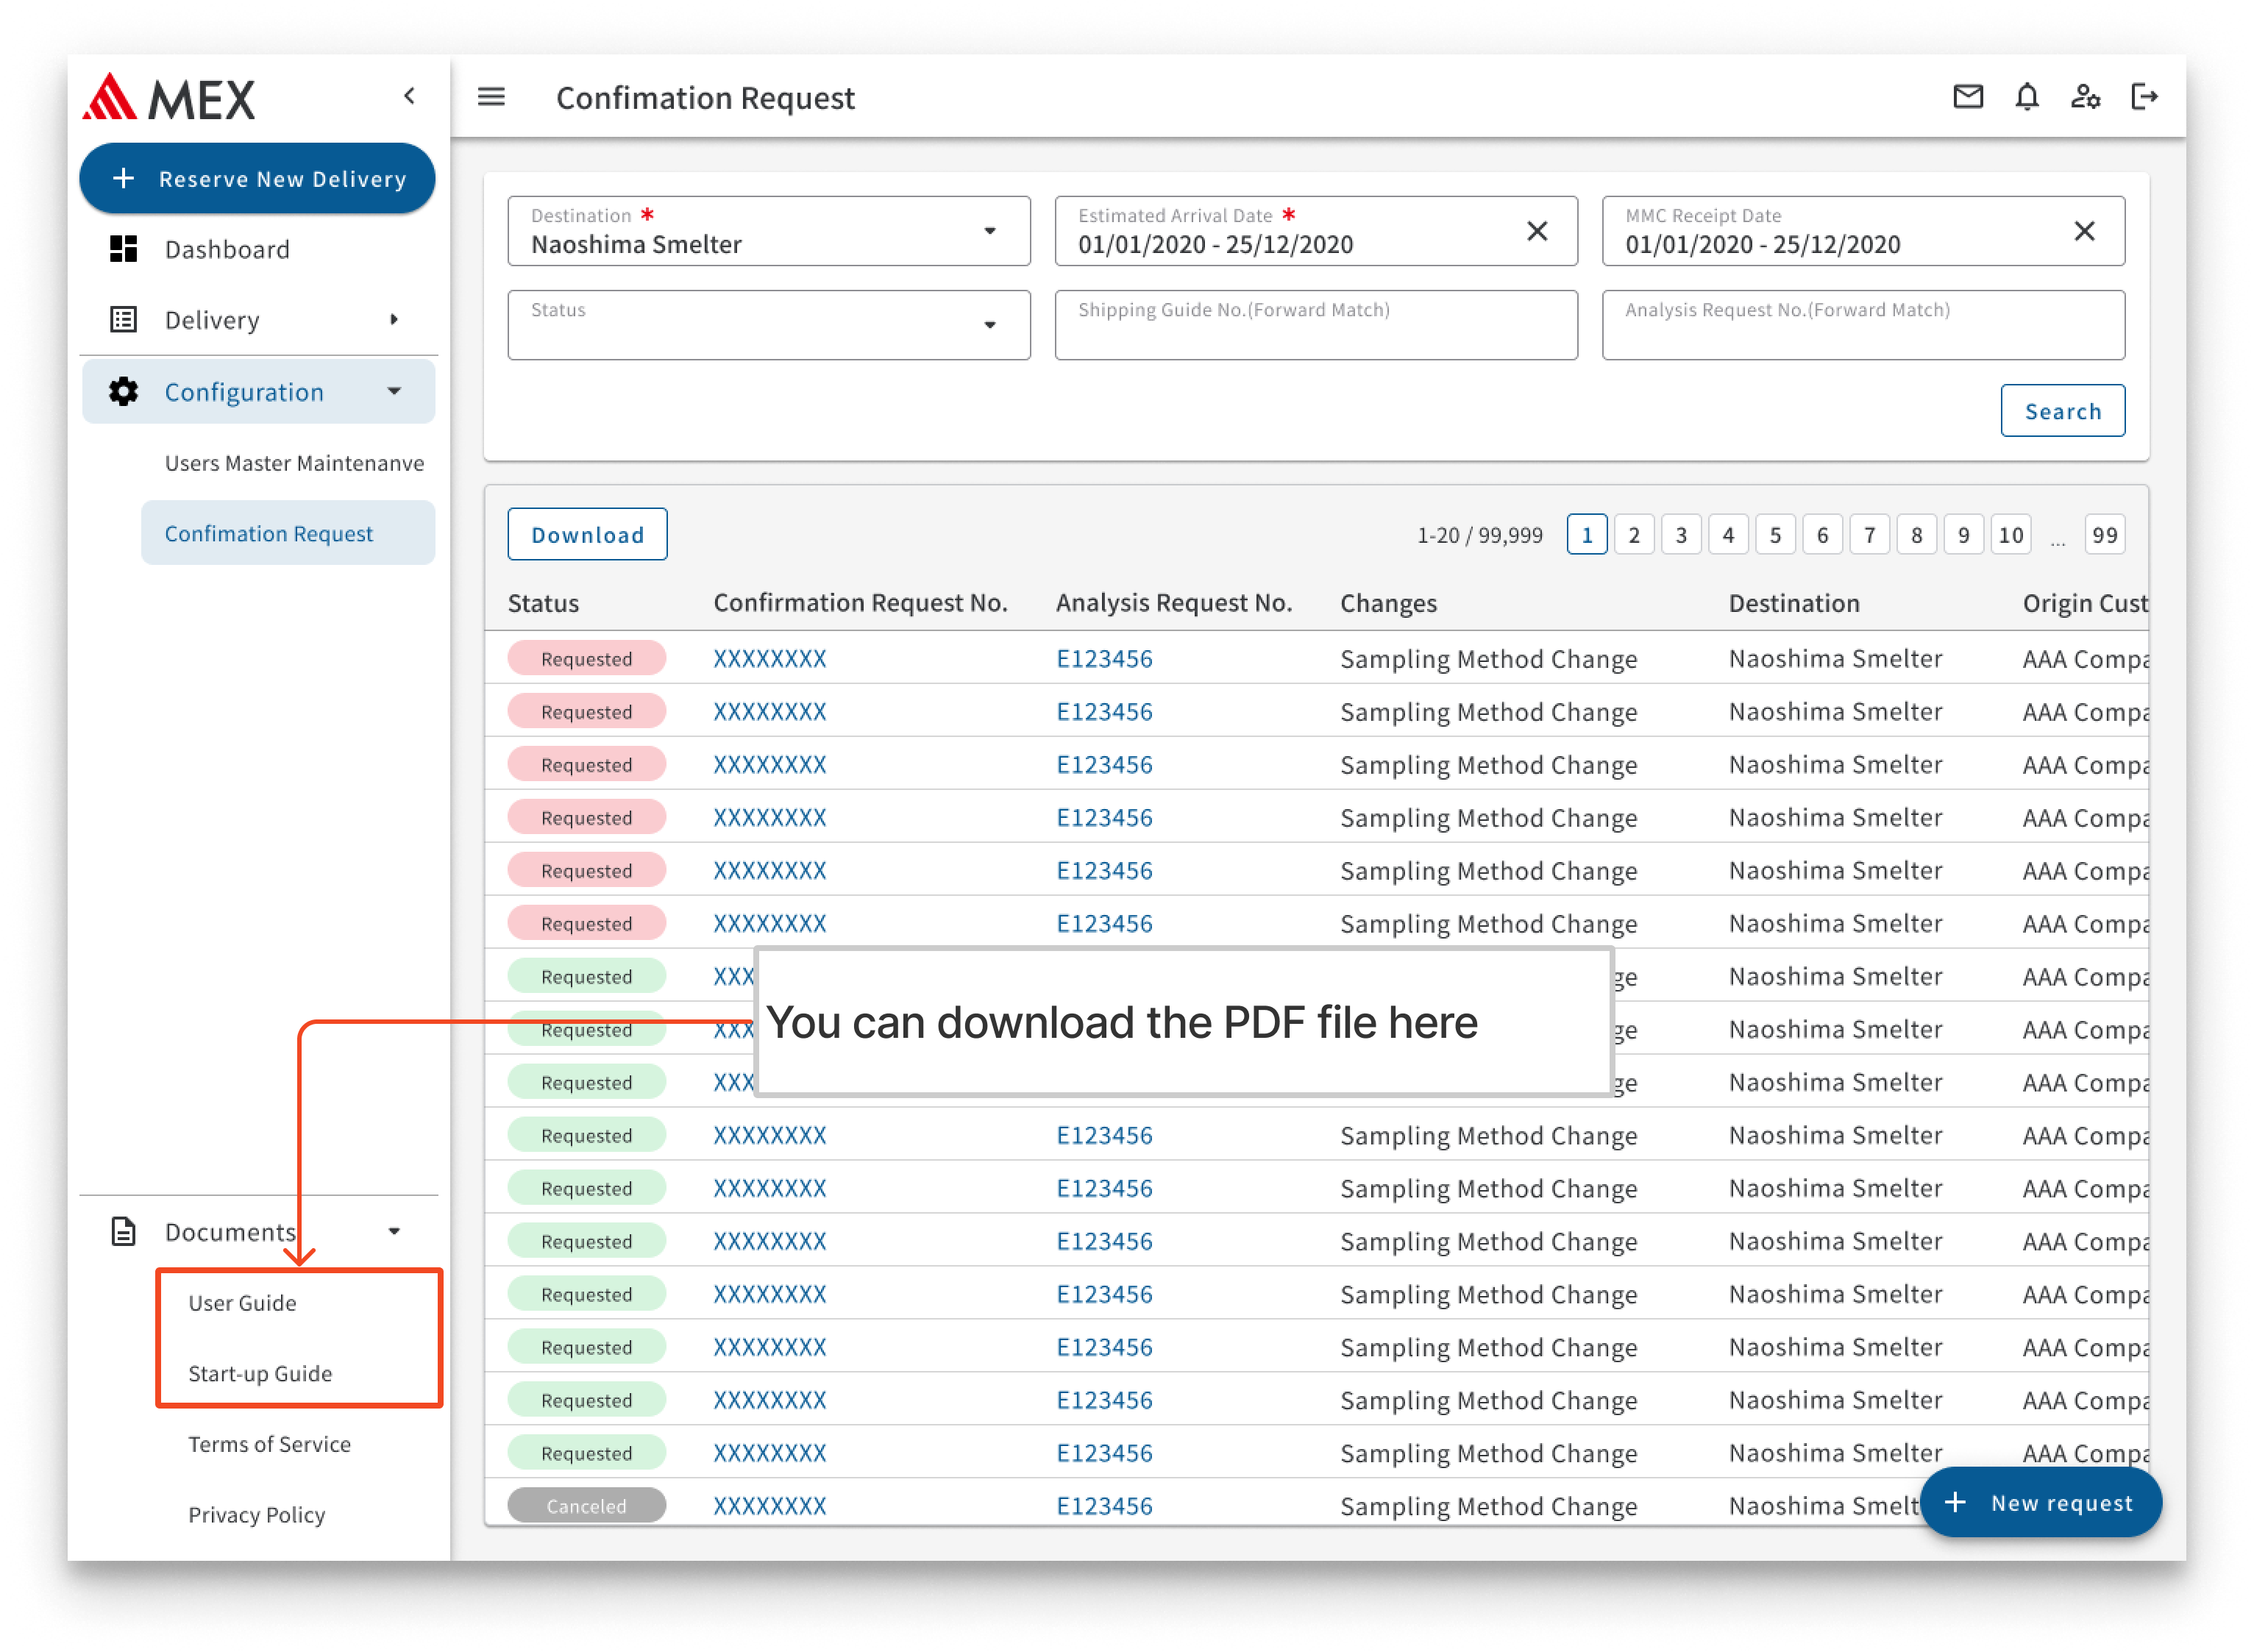Toggle the hamburger menu icon
This screenshot has height=1652, width=2254.
[x=491, y=97]
